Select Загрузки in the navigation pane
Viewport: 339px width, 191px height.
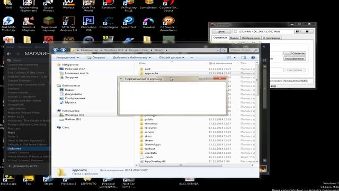pos(69,77)
